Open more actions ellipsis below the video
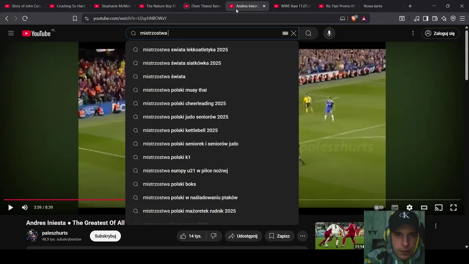The image size is (469, 264). point(303,236)
